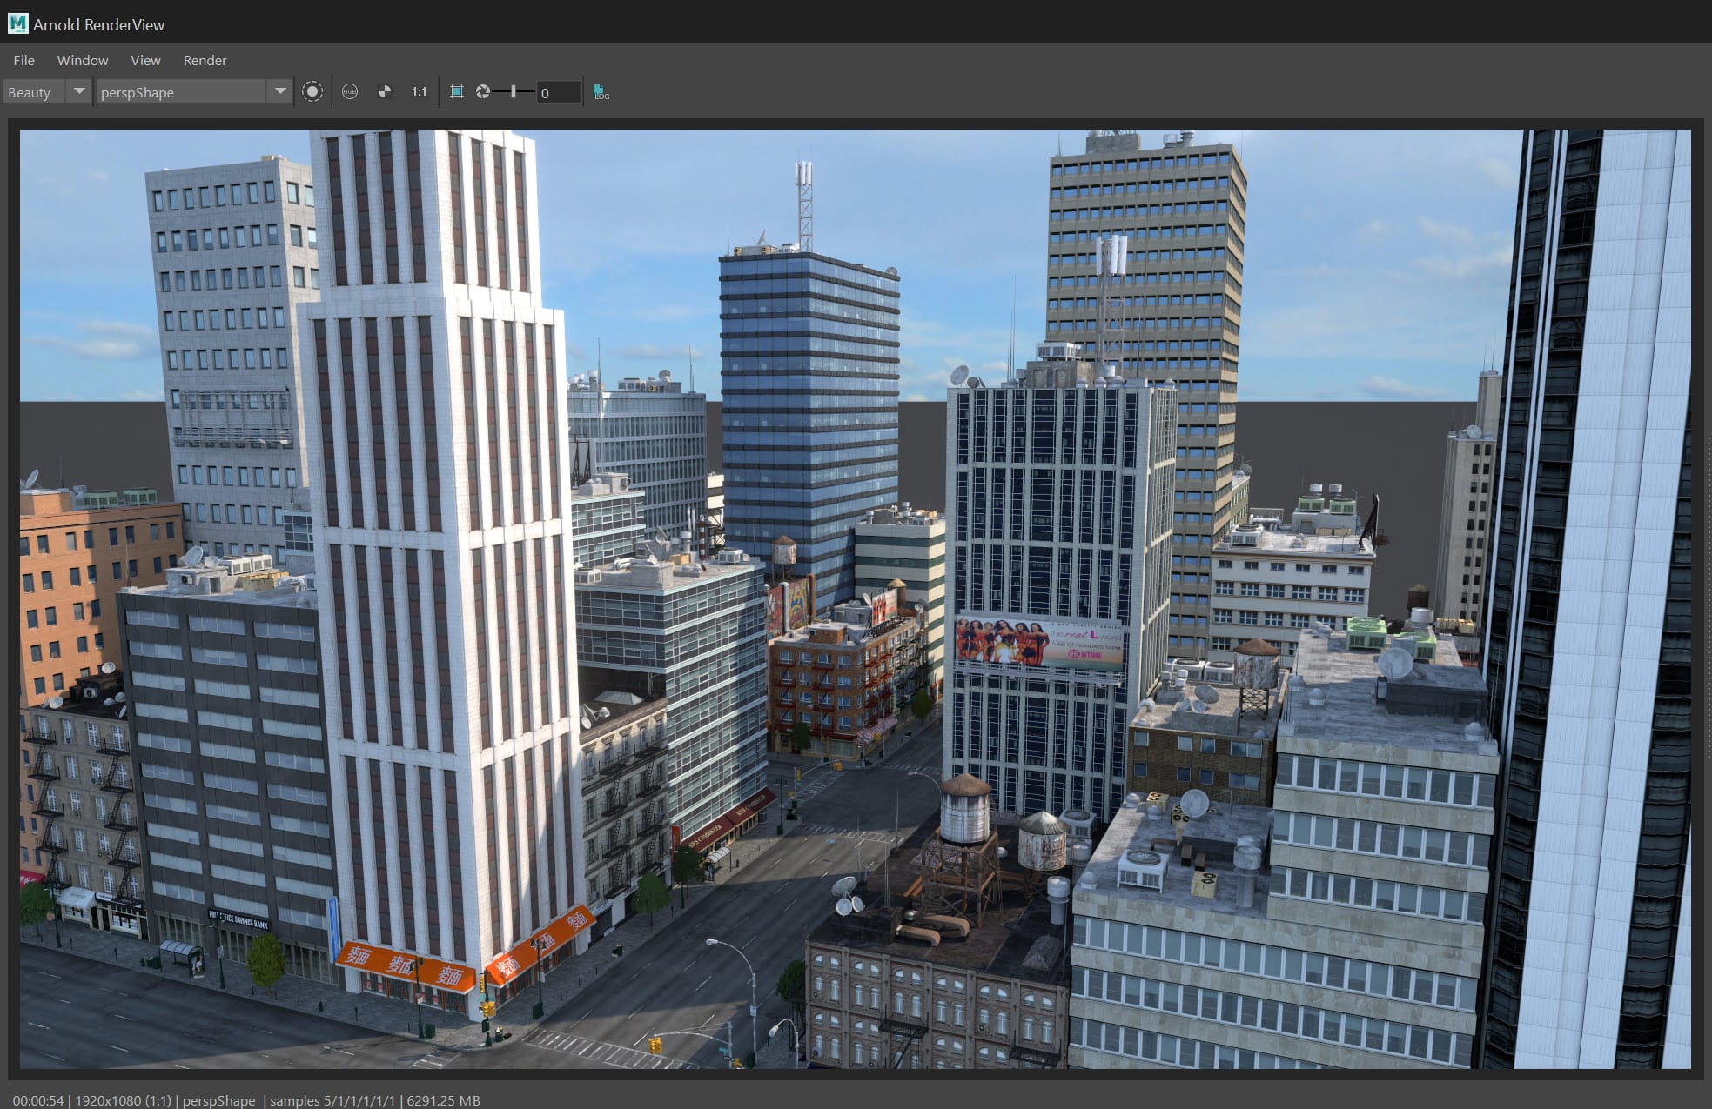Screen dimensions: 1712x1109
Task: Click the exposure slider handle
Action: (514, 91)
